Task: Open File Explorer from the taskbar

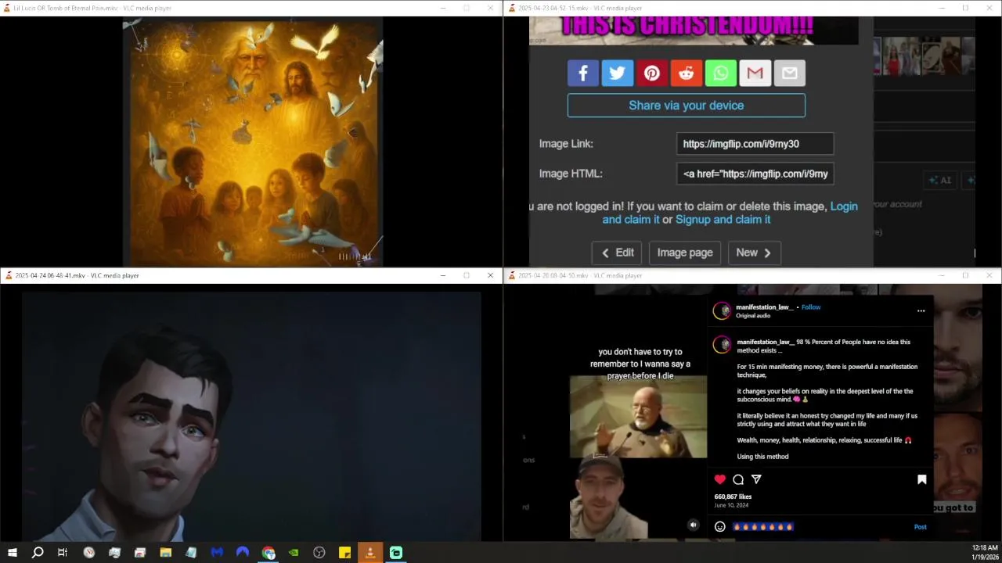Action: (166, 553)
